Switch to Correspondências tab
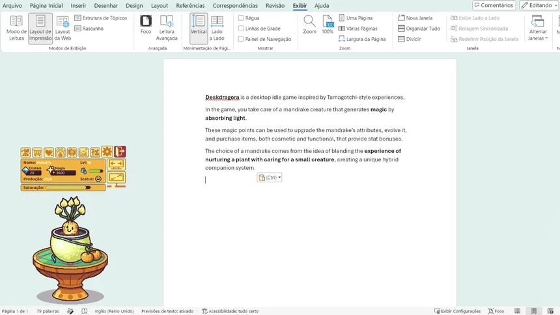Image resolution: width=560 pixels, height=315 pixels. click(x=235, y=6)
